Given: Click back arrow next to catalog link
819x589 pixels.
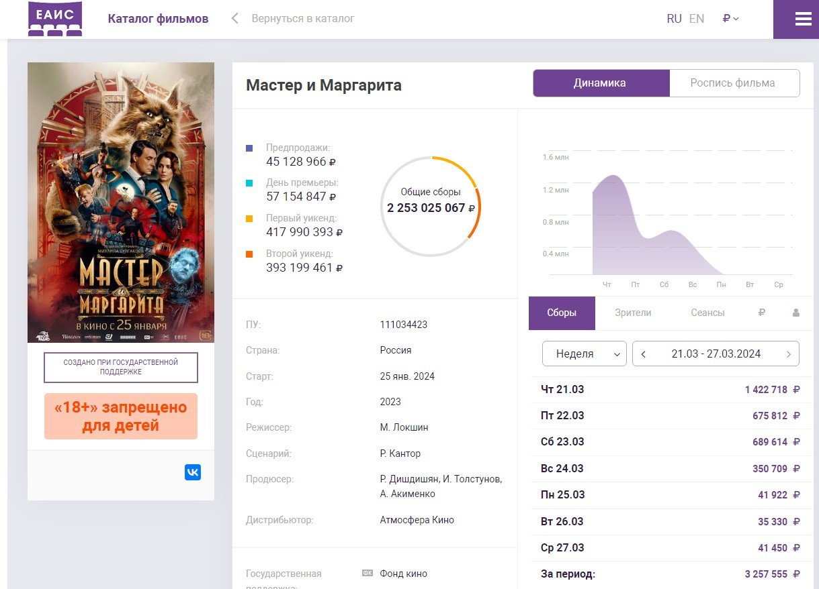Looking at the screenshot, I should click(x=235, y=19).
